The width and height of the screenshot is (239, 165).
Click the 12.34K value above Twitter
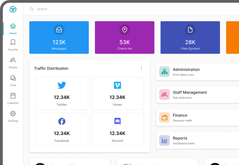click(x=62, y=97)
